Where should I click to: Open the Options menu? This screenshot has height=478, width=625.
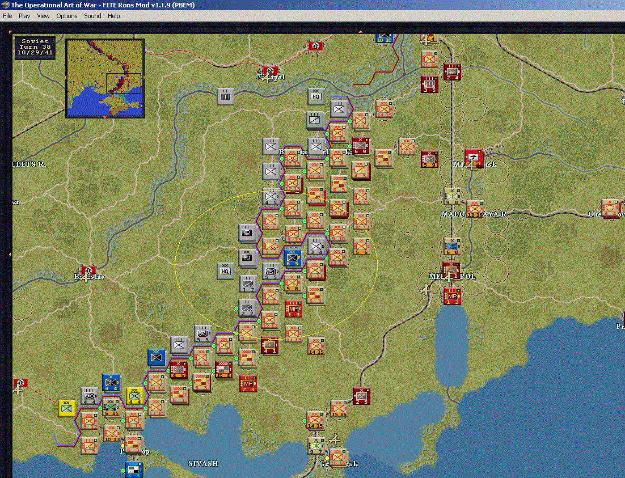(x=66, y=16)
